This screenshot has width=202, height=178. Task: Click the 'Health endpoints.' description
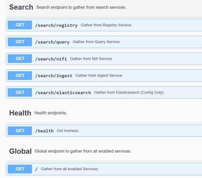(x=51, y=113)
